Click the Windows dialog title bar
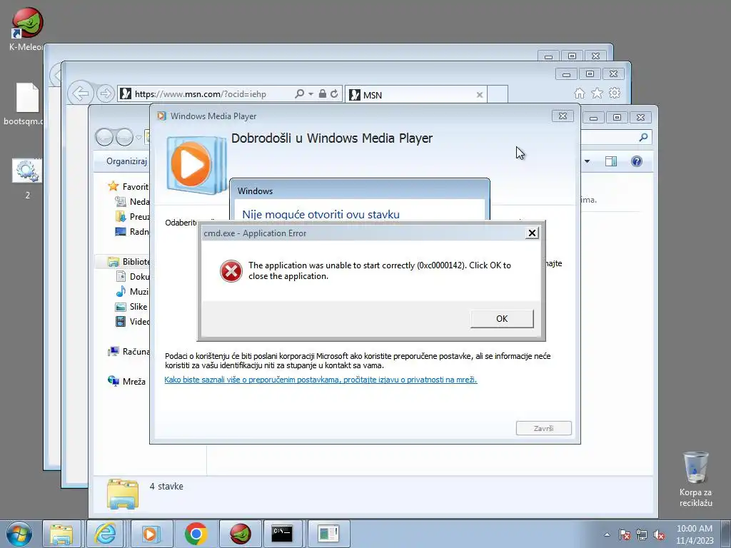Screen dimensions: 731x548 click(x=360, y=191)
